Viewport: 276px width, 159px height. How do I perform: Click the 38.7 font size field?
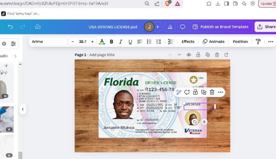coord(83,42)
